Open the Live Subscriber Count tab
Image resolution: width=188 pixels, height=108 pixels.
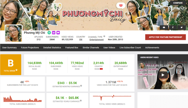pyautogui.click(x=130, y=48)
